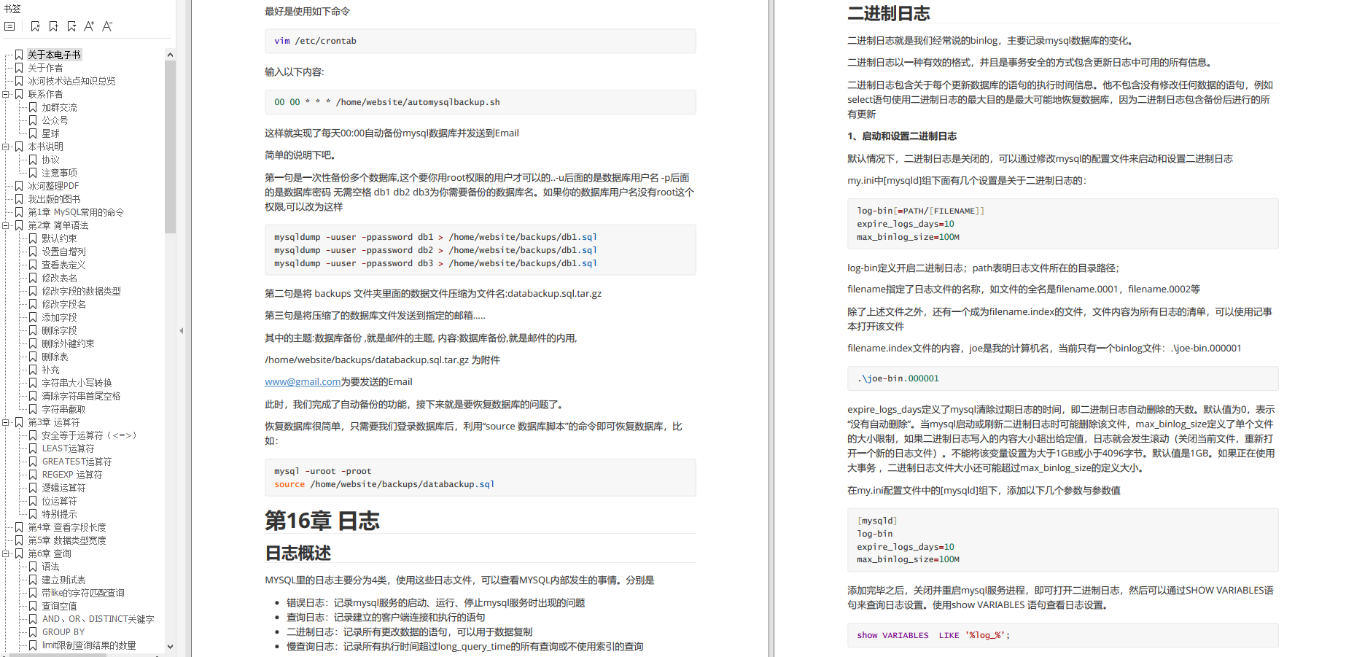Click bookmark icon beside 冰河整理PDF

tap(20, 186)
